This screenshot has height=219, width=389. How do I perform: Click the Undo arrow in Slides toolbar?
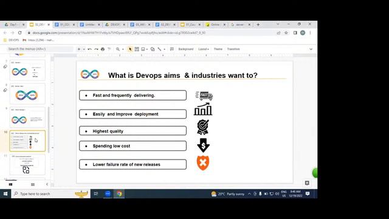pyautogui.click(x=89, y=49)
